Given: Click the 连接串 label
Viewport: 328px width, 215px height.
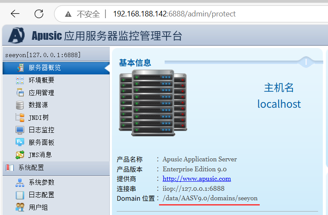Looking at the screenshot, I should pos(126,189).
